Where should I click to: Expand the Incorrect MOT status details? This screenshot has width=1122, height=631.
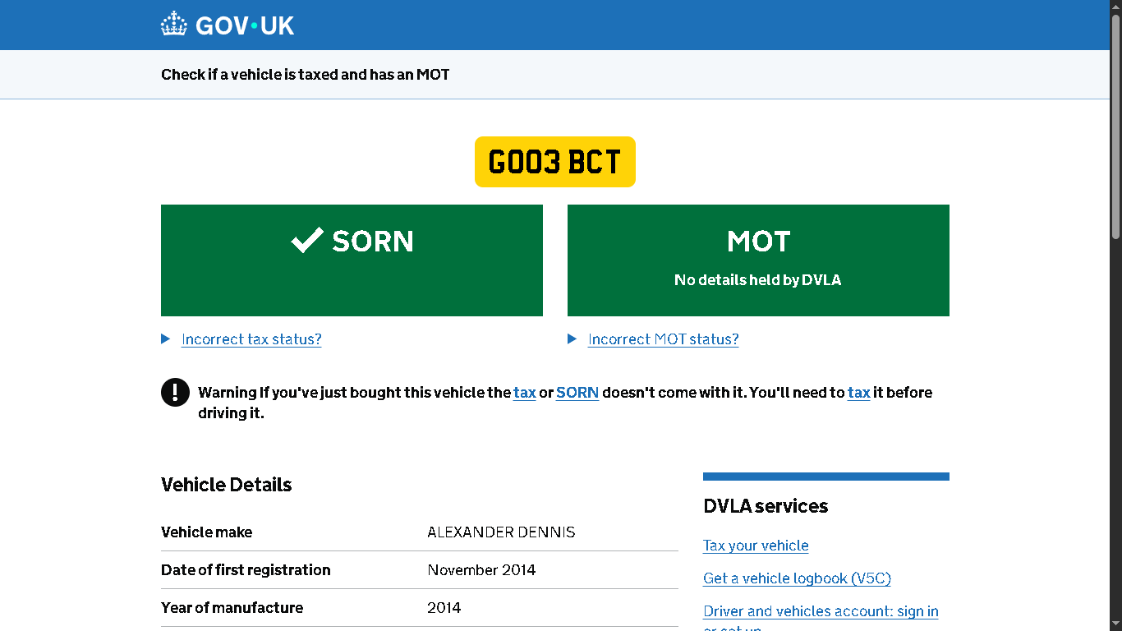coord(663,339)
